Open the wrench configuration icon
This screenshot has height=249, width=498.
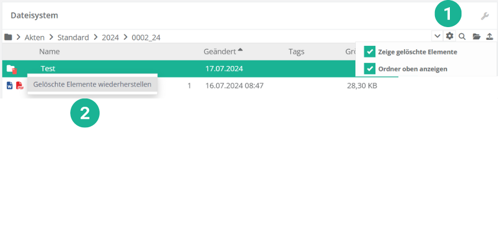485,16
